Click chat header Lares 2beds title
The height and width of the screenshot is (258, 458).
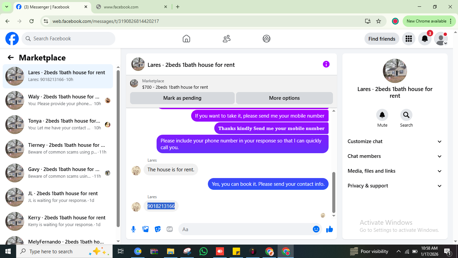[x=191, y=65]
